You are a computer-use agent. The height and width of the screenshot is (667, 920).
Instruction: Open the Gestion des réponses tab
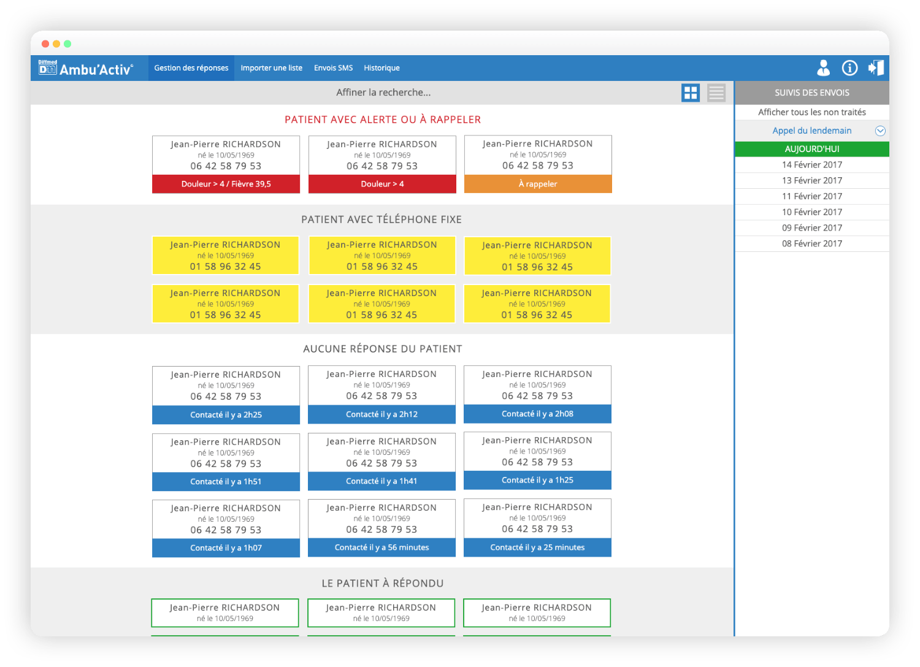point(191,68)
